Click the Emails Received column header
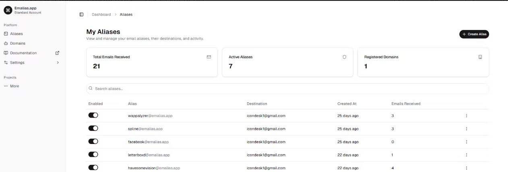Image resolution: width=508 pixels, height=172 pixels. point(406,103)
